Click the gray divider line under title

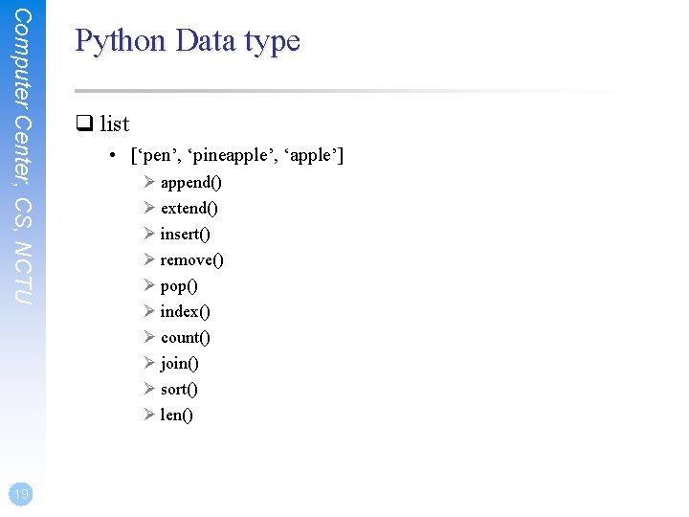click(356, 91)
